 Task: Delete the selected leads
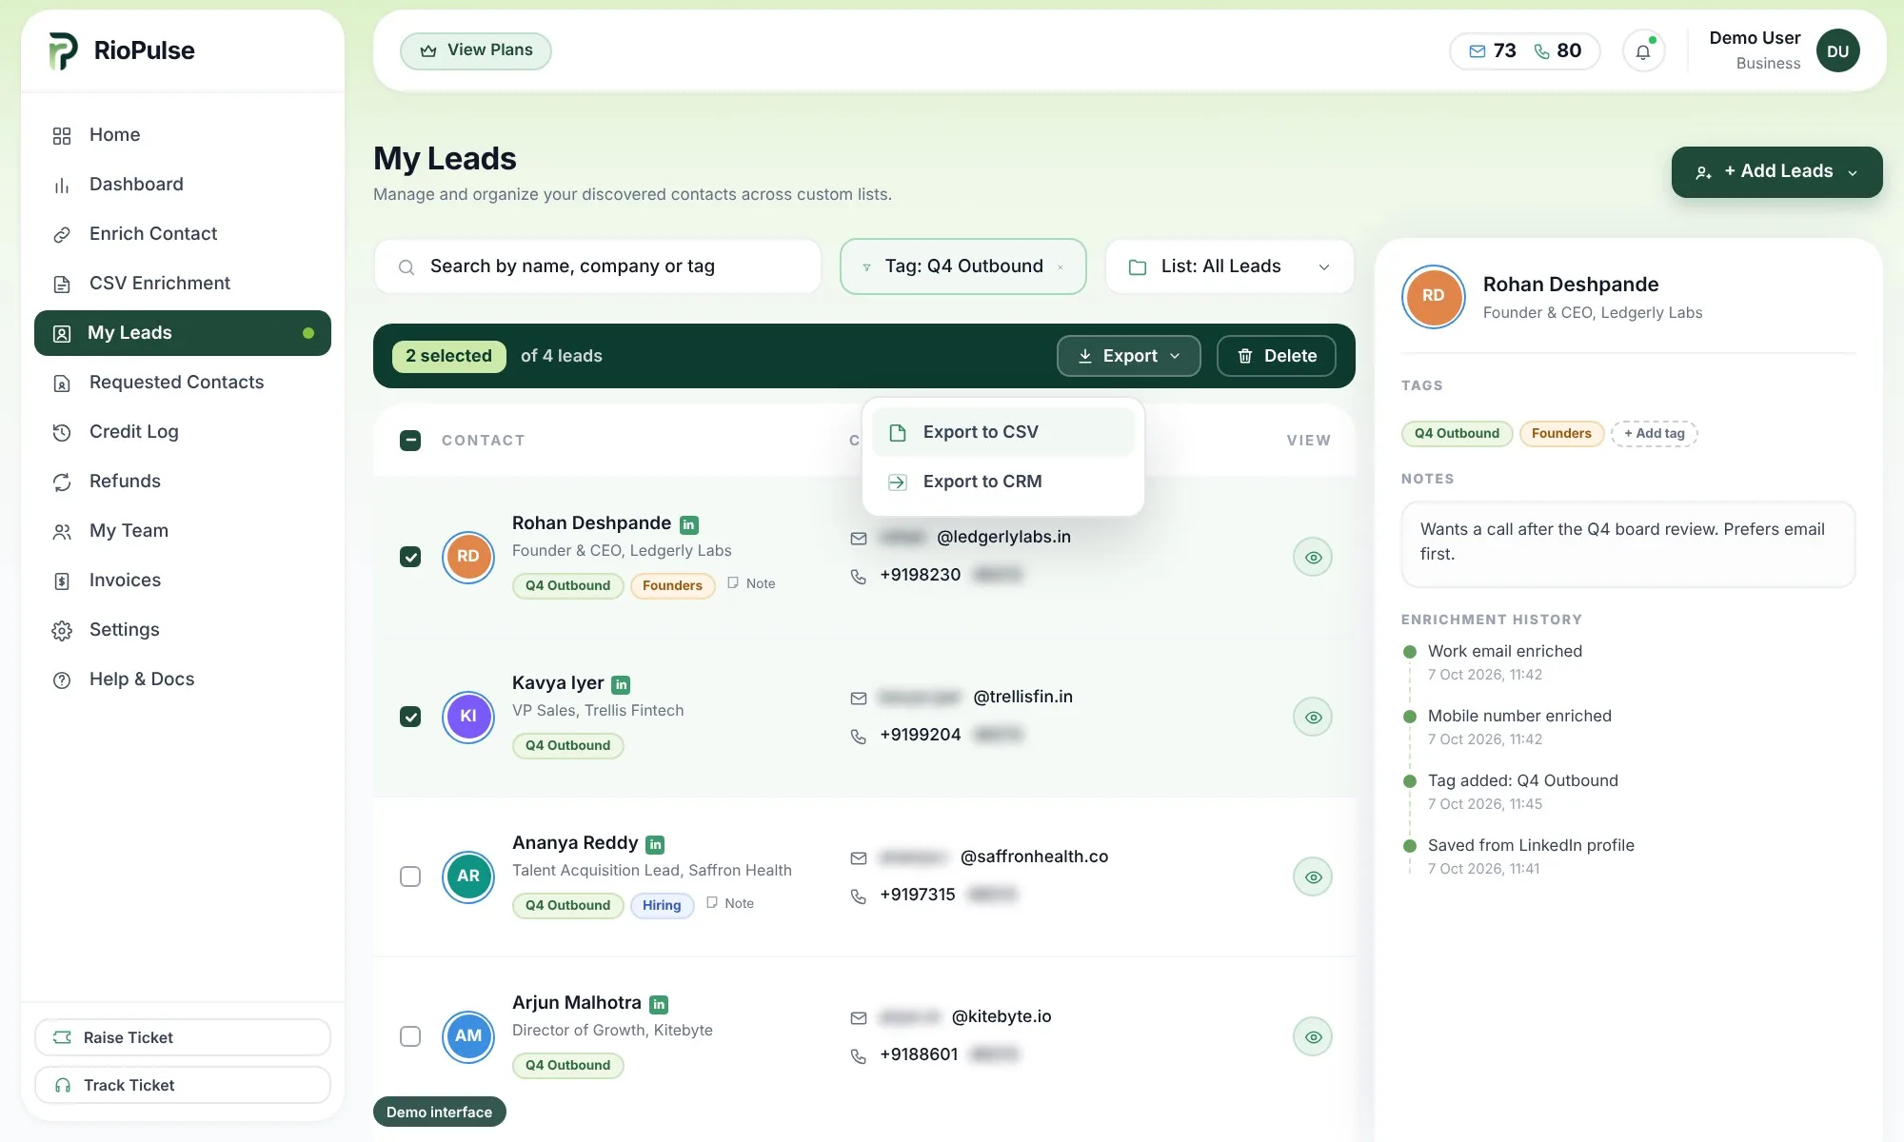1276,356
